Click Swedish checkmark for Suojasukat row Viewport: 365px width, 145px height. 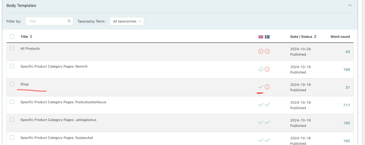[267, 140]
